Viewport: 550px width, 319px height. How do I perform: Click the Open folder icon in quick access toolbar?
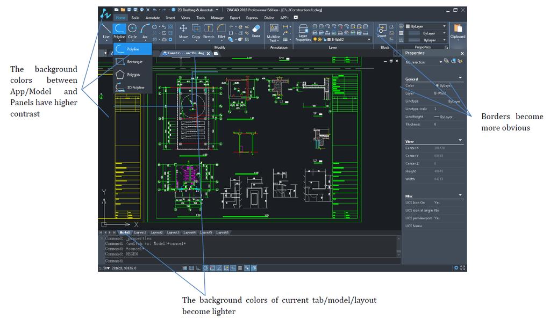(x=123, y=10)
